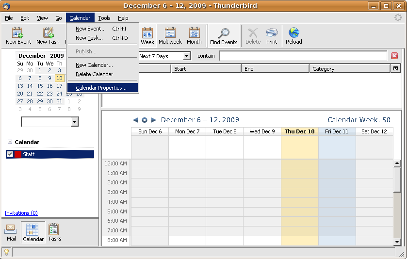This screenshot has height=259, width=407.
Task: Open the Tools menu
Action: coord(104,18)
